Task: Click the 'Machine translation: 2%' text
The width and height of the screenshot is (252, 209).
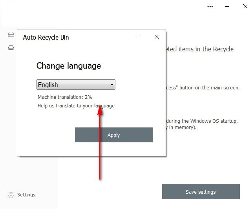Action: [65, 97]
